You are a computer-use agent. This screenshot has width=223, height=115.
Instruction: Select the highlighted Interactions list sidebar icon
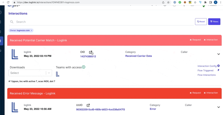tap(1, 41)
